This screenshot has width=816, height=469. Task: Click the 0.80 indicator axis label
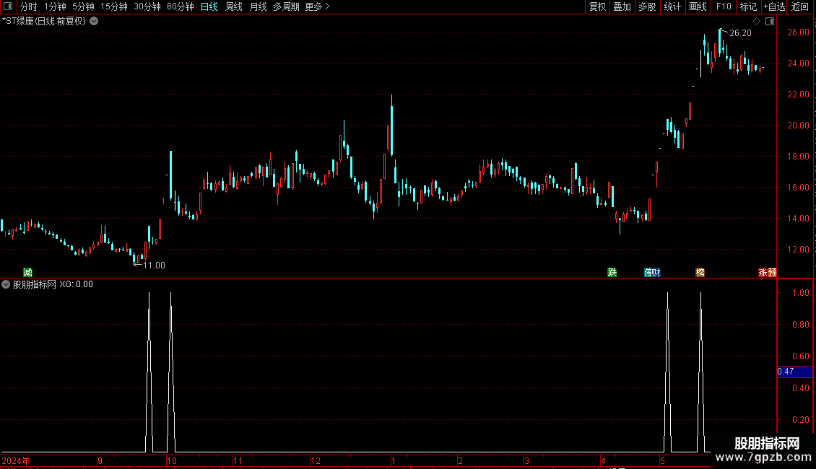coord(800,325)
